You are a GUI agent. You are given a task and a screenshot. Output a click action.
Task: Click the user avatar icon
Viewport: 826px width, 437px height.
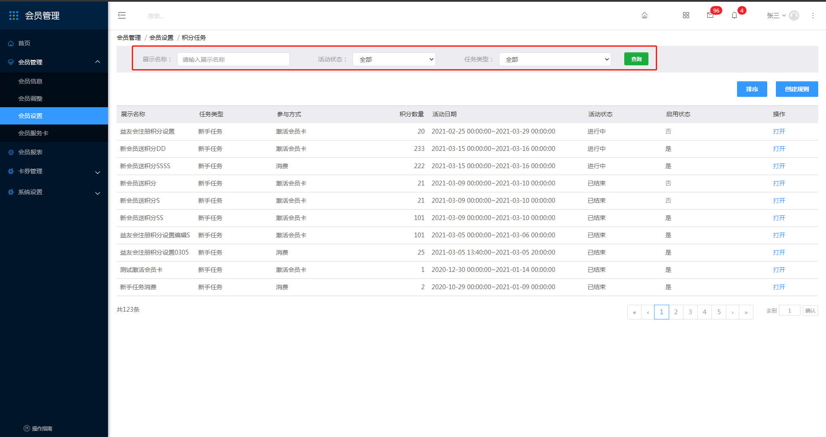click(794, 16)
